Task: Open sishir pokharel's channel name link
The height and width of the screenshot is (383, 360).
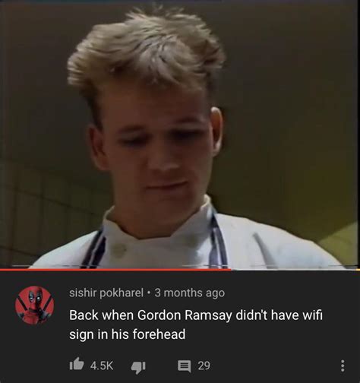Action: tap(106, 293)
